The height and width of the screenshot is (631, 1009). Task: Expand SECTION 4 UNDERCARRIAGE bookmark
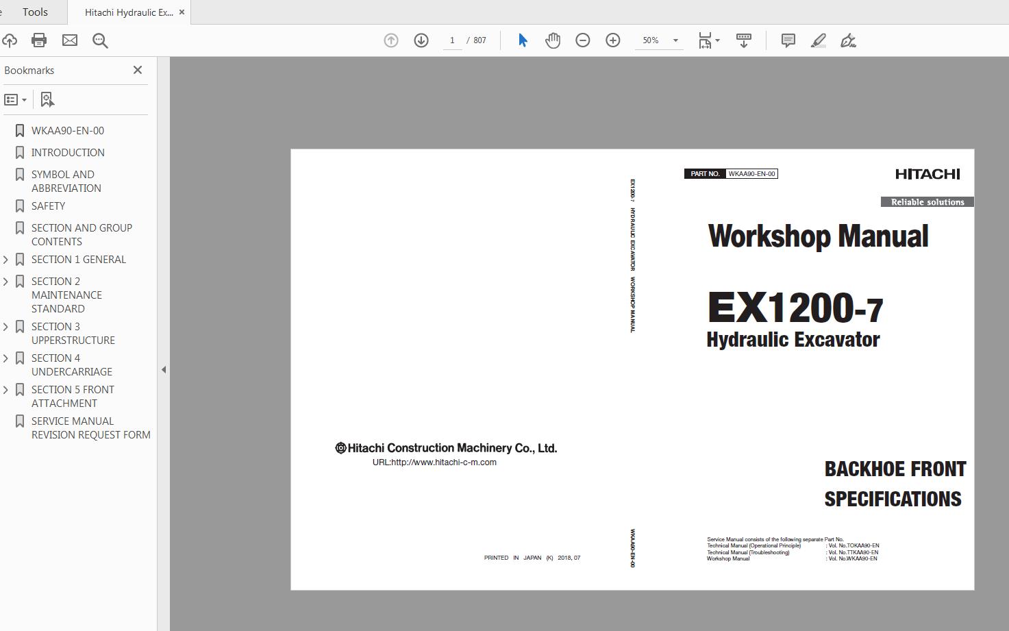click(5, 358)
